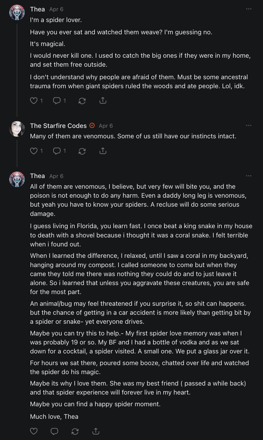Like The Starfire Codes comment
This screenshot has width=263, height=440.
point(34,151)
